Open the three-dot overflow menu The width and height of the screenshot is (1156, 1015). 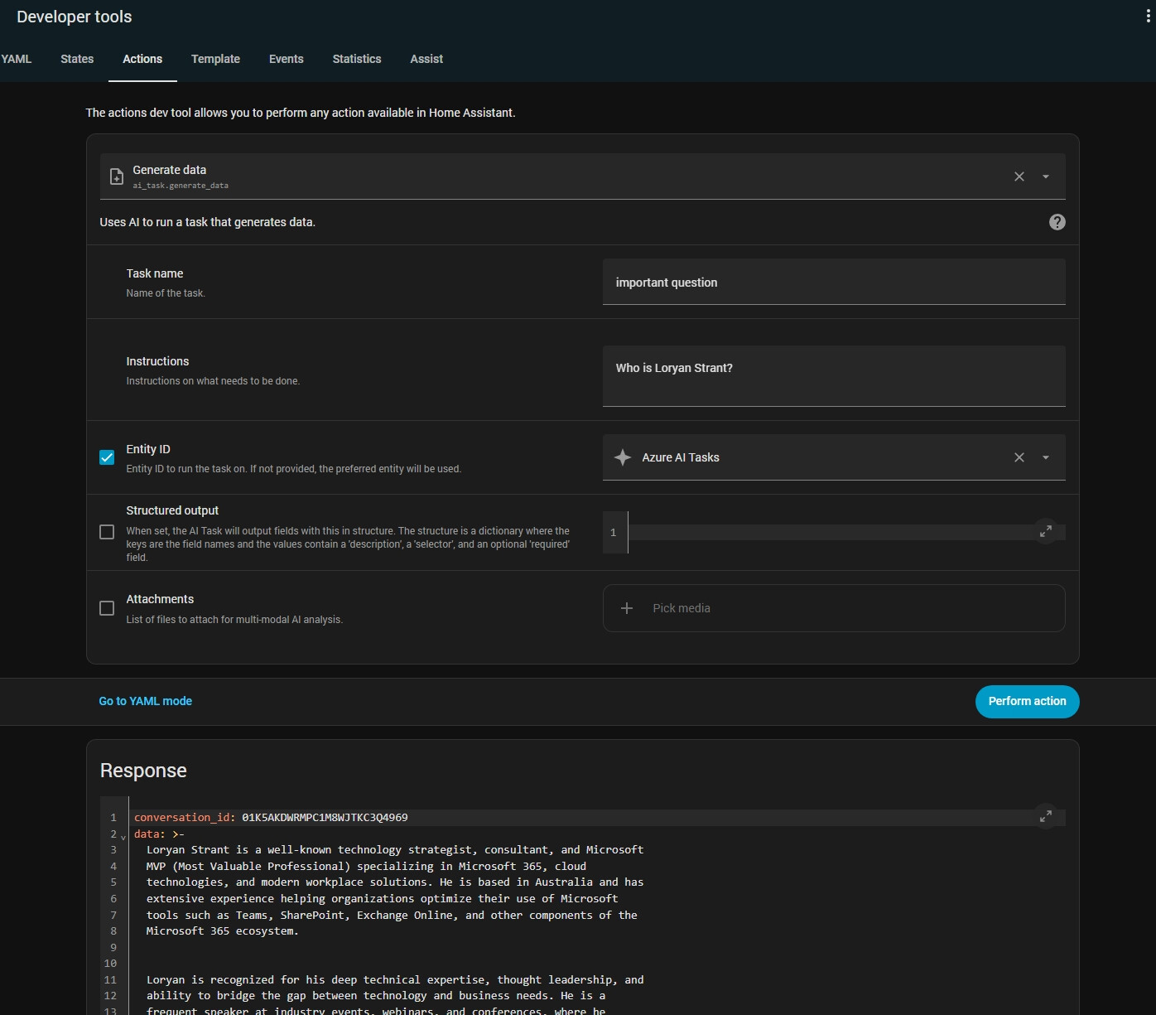tap(1148, 17)
